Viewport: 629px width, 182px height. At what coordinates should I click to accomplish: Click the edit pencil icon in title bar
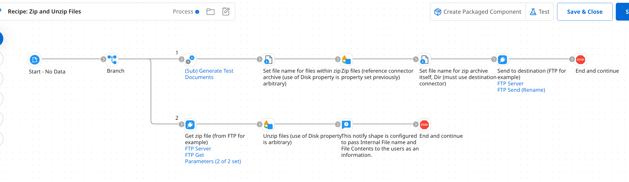click(x=226, y=11)
